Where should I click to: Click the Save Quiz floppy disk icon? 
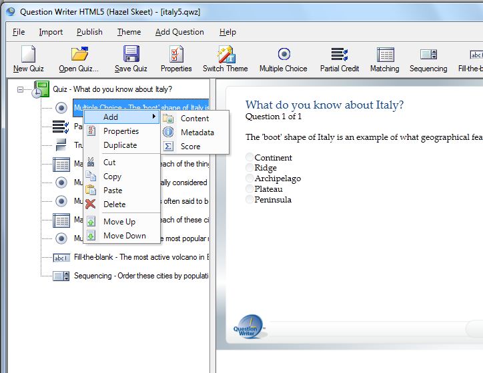(x=131, y=54)
